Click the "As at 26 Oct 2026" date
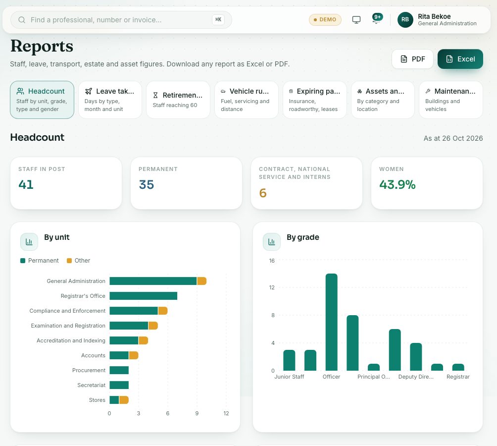 coord(453,138)
